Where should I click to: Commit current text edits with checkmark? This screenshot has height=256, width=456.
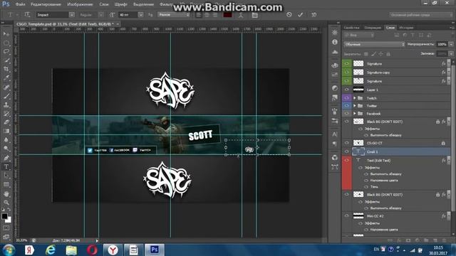(301, 14)
